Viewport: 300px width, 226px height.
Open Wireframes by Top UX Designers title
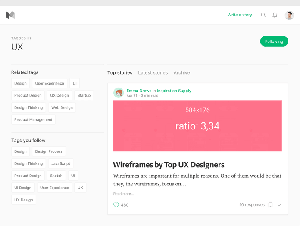click(x=169, y=165)
